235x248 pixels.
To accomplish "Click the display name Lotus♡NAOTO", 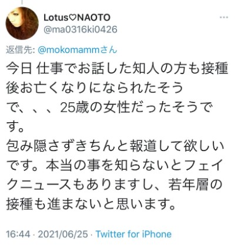I will [x=77, y=18].
